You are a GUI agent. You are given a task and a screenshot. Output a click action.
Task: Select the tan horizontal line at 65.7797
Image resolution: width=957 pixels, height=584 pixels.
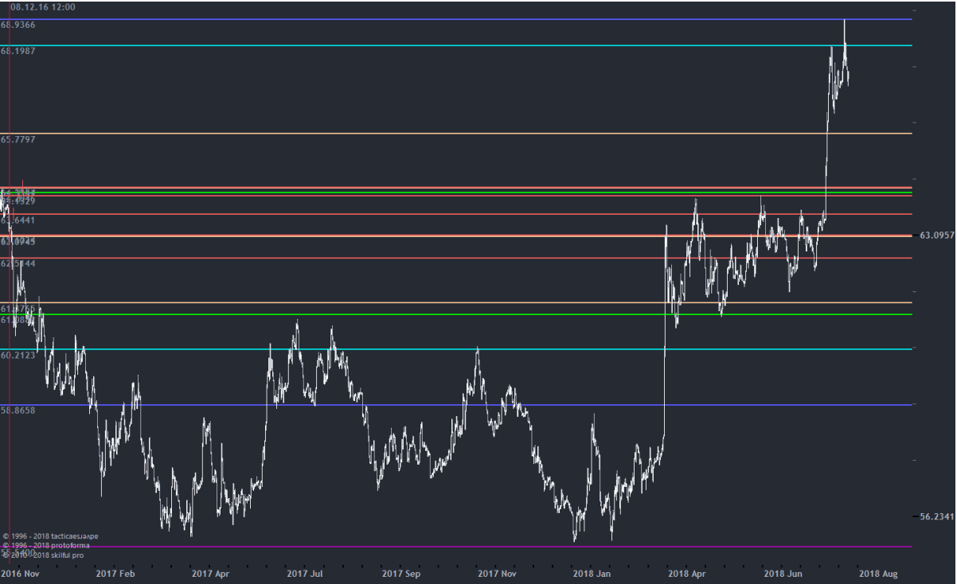(478, 134)
